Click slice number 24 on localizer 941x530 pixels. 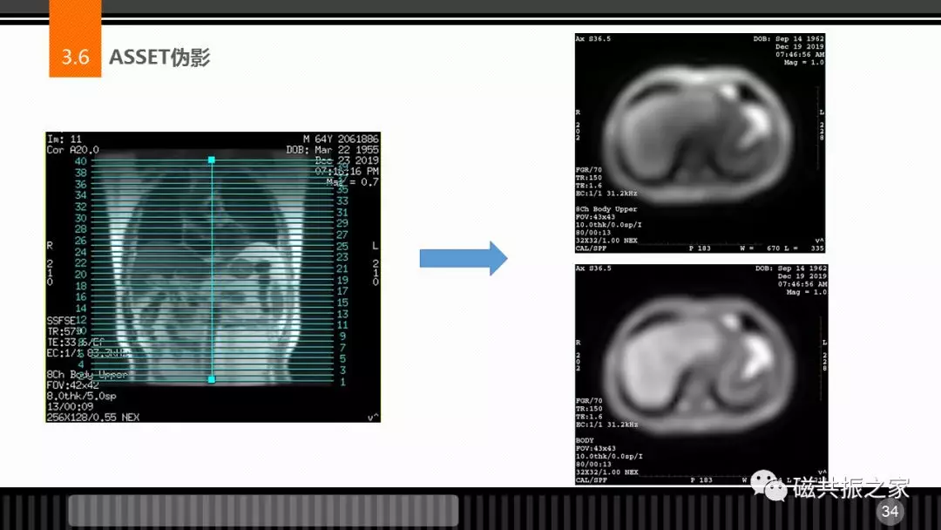80,252
